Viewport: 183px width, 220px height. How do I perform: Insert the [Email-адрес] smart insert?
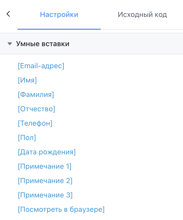[x=41, y=66]
